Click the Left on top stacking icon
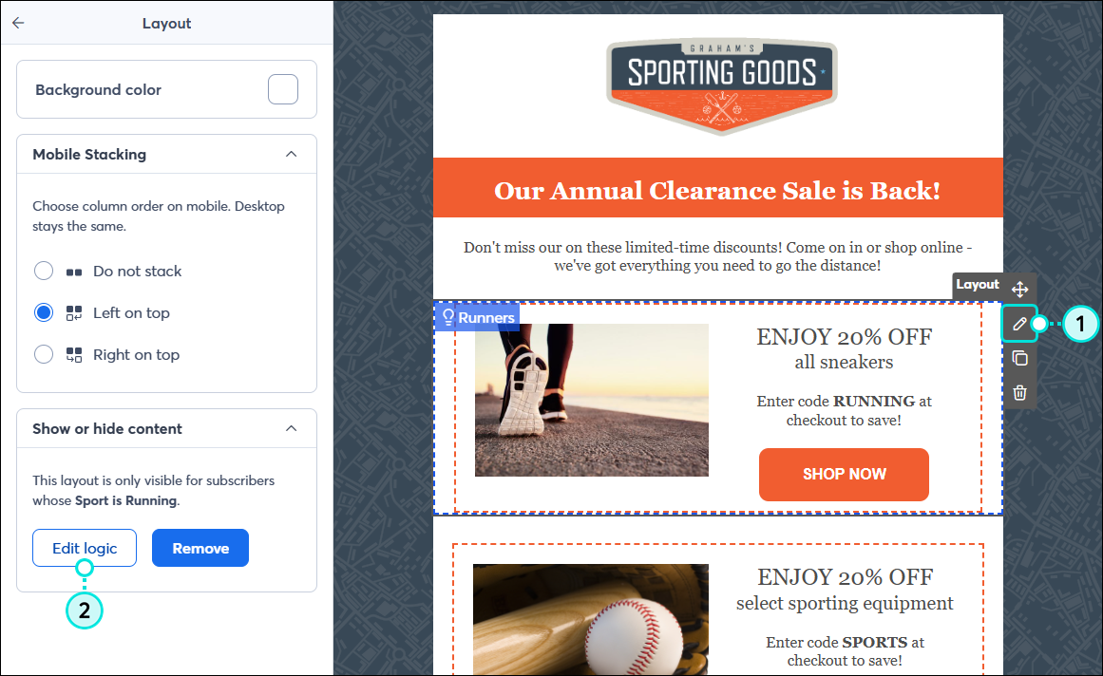 point(74,313)
